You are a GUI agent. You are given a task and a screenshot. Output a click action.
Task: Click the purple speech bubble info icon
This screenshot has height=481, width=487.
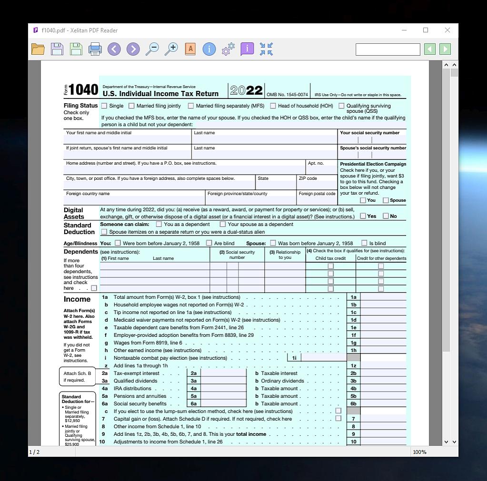[x=247, y=49]
